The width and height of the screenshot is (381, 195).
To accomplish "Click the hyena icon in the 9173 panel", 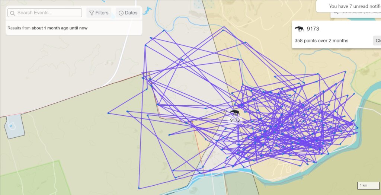I will click(x=300, y=29).
